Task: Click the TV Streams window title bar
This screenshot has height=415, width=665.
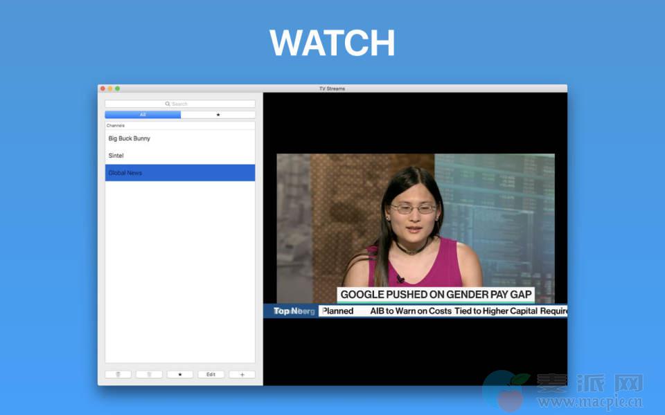Action: point(332,89)
